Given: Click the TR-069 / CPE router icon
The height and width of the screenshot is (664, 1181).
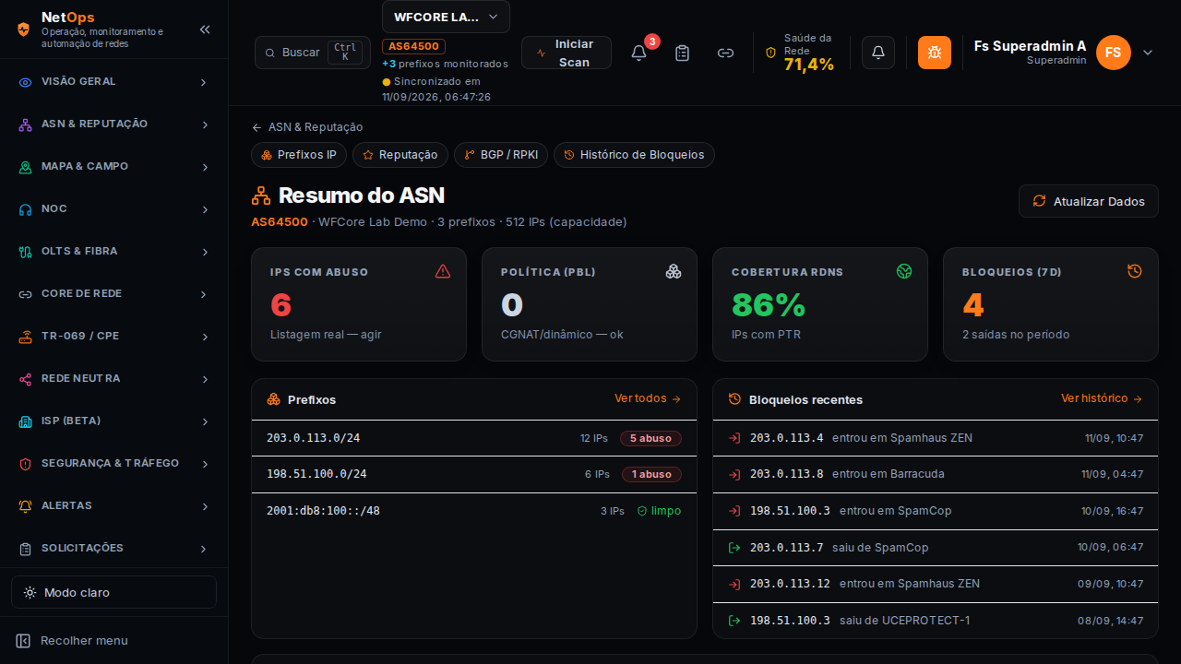Looking at the screenshot, I should coord(26,337).
